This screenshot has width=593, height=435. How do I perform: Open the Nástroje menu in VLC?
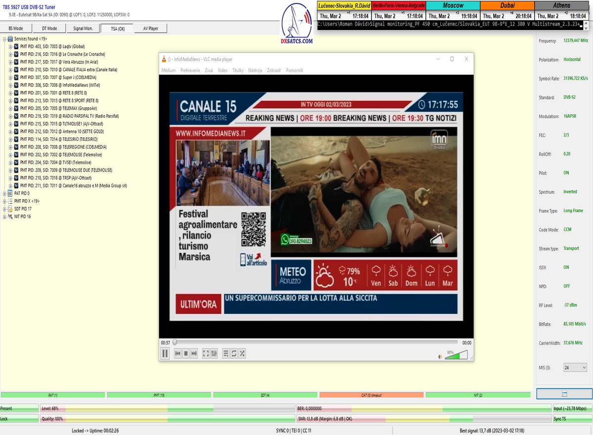point(255,71)
